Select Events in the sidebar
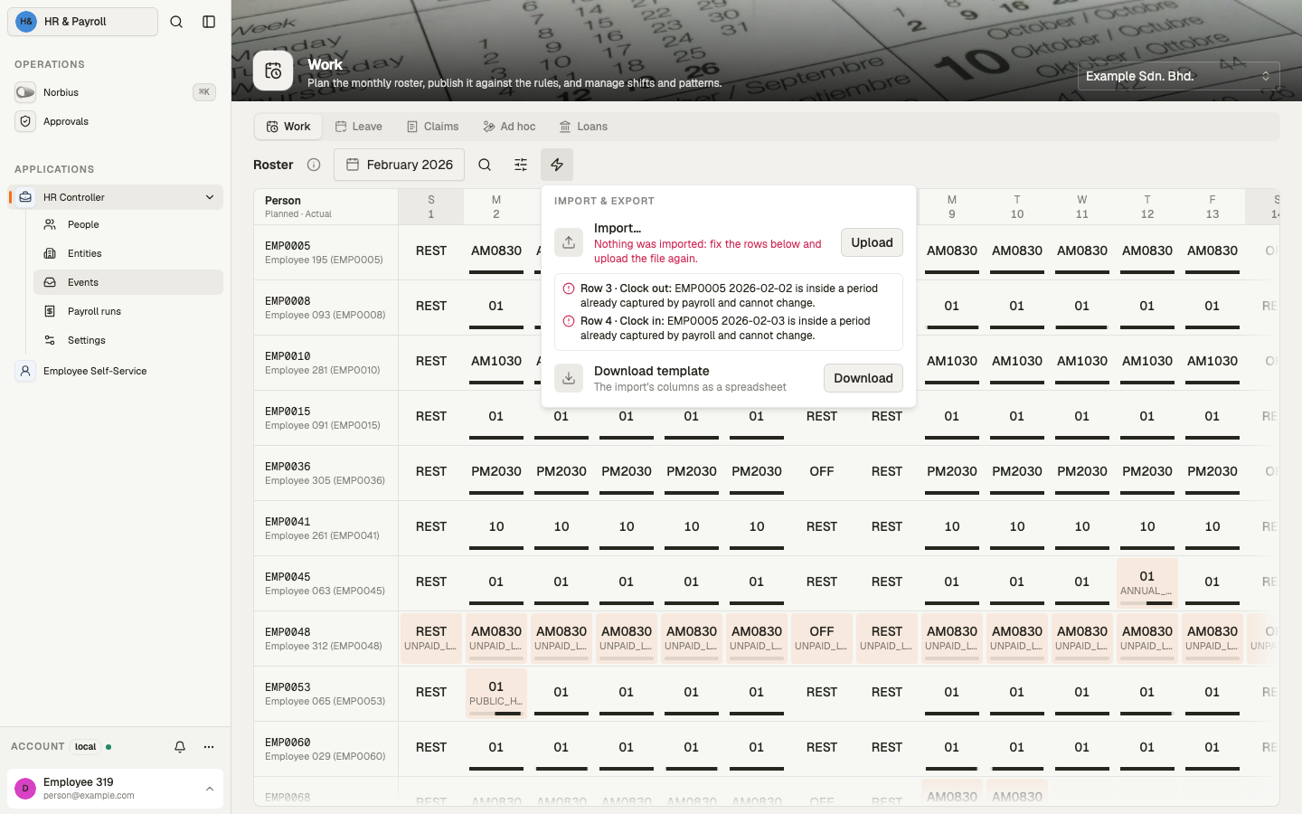1302x814 pixels. (x=128, y=282)
